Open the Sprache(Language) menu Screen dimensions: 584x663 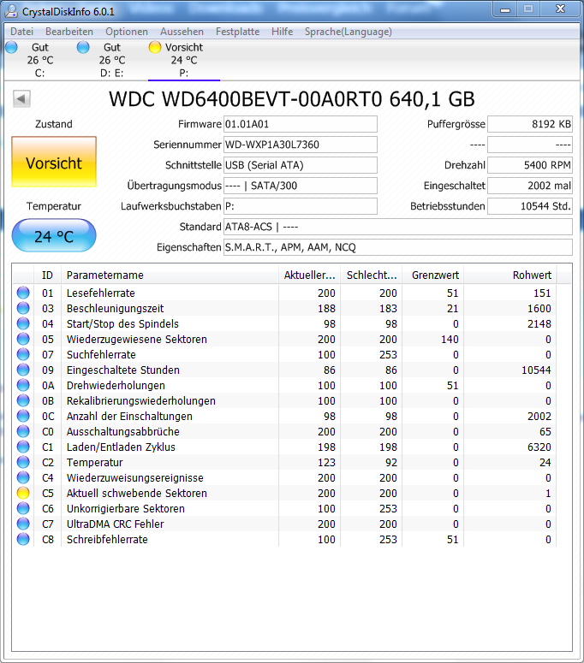point(348,32)
